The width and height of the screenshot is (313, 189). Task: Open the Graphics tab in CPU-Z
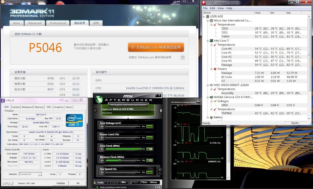point(59,107)
